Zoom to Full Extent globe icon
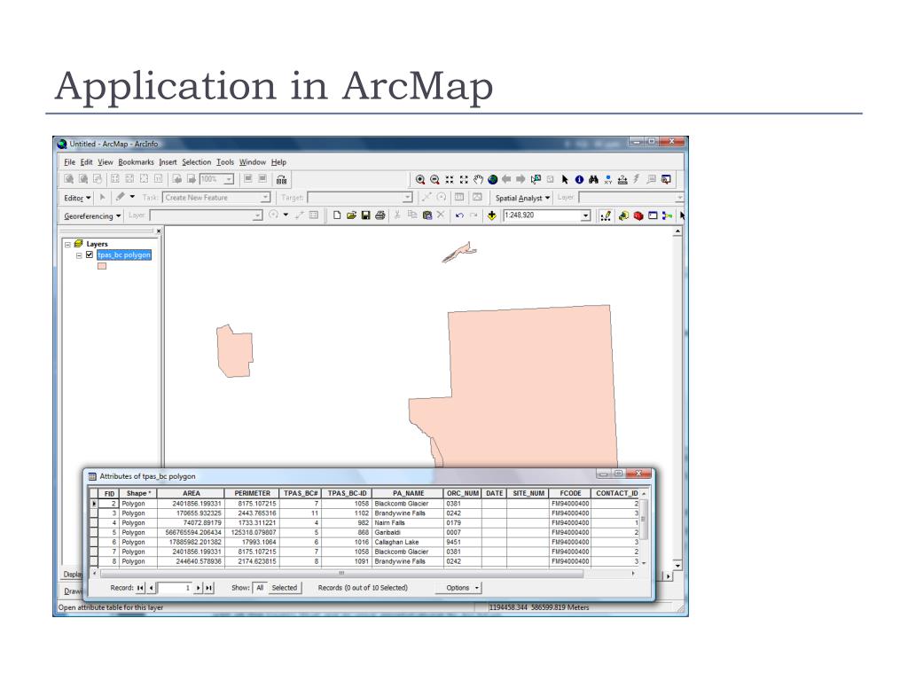The width and height of the screenshot is (908, 681). coord(493,179)
